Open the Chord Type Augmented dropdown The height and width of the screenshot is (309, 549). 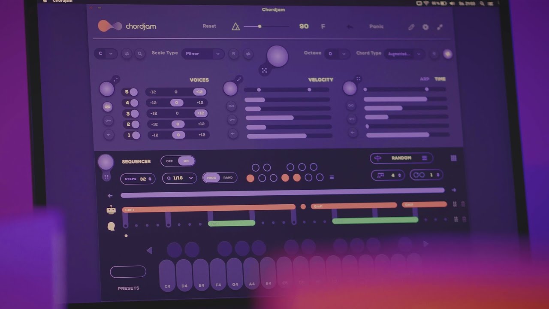(404, 54)
